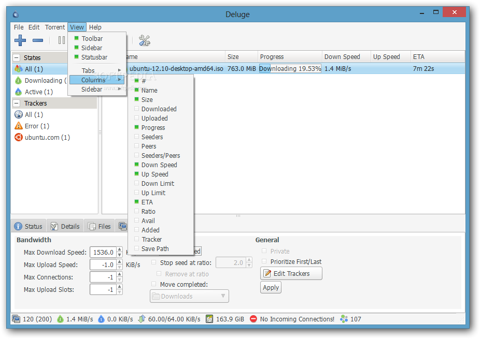Screen dimensions: 480x339
Task: Toggle the Up Speed column in Columns submenu
Action: click(x=161, y=174)
